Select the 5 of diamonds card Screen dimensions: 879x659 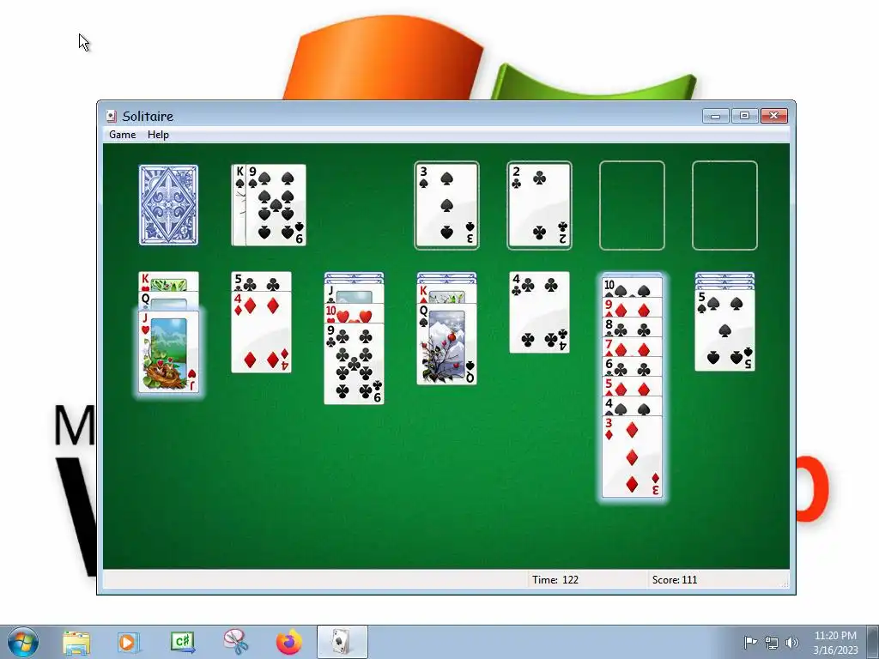click(x=632, y=385)
